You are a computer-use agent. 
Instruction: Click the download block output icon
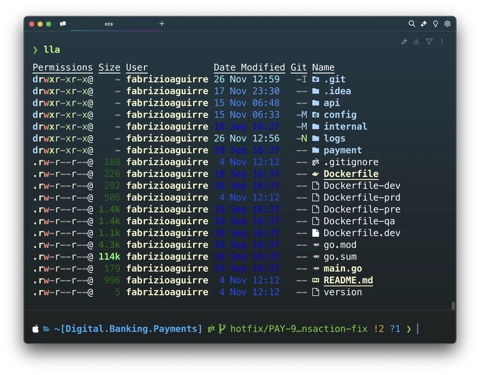point(416,41)
